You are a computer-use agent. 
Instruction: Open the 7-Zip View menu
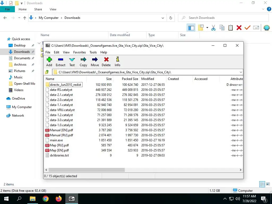click(x=66, y=52)
